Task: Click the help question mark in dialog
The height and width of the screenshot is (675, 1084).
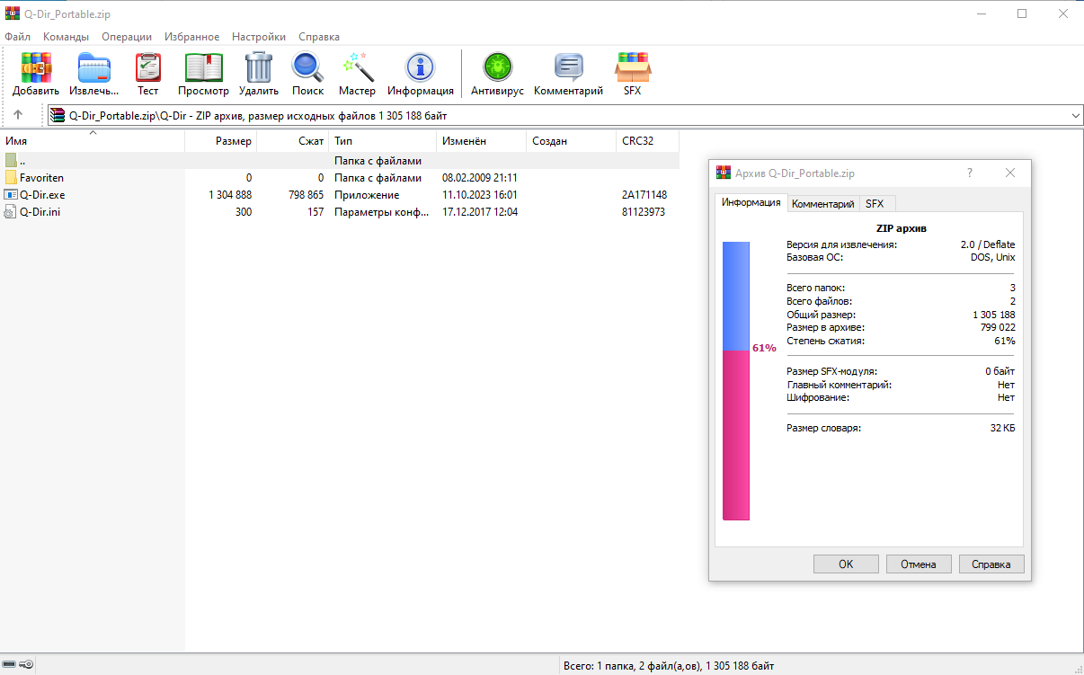Action: (970, 173)
